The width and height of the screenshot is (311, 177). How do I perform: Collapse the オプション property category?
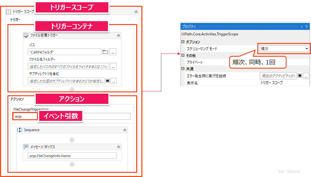click(183, 42)
